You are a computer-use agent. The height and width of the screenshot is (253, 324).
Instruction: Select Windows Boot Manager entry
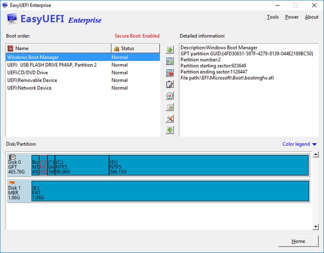coord(83,57)
